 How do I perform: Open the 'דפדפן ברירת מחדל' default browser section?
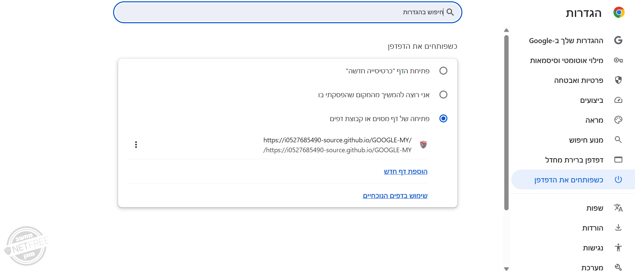[574, 160]
